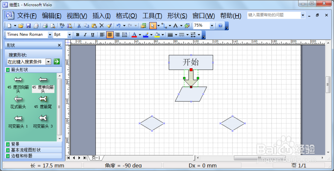Click the Visio Help icon
This screenshot has width=334, height=171.
220,26
